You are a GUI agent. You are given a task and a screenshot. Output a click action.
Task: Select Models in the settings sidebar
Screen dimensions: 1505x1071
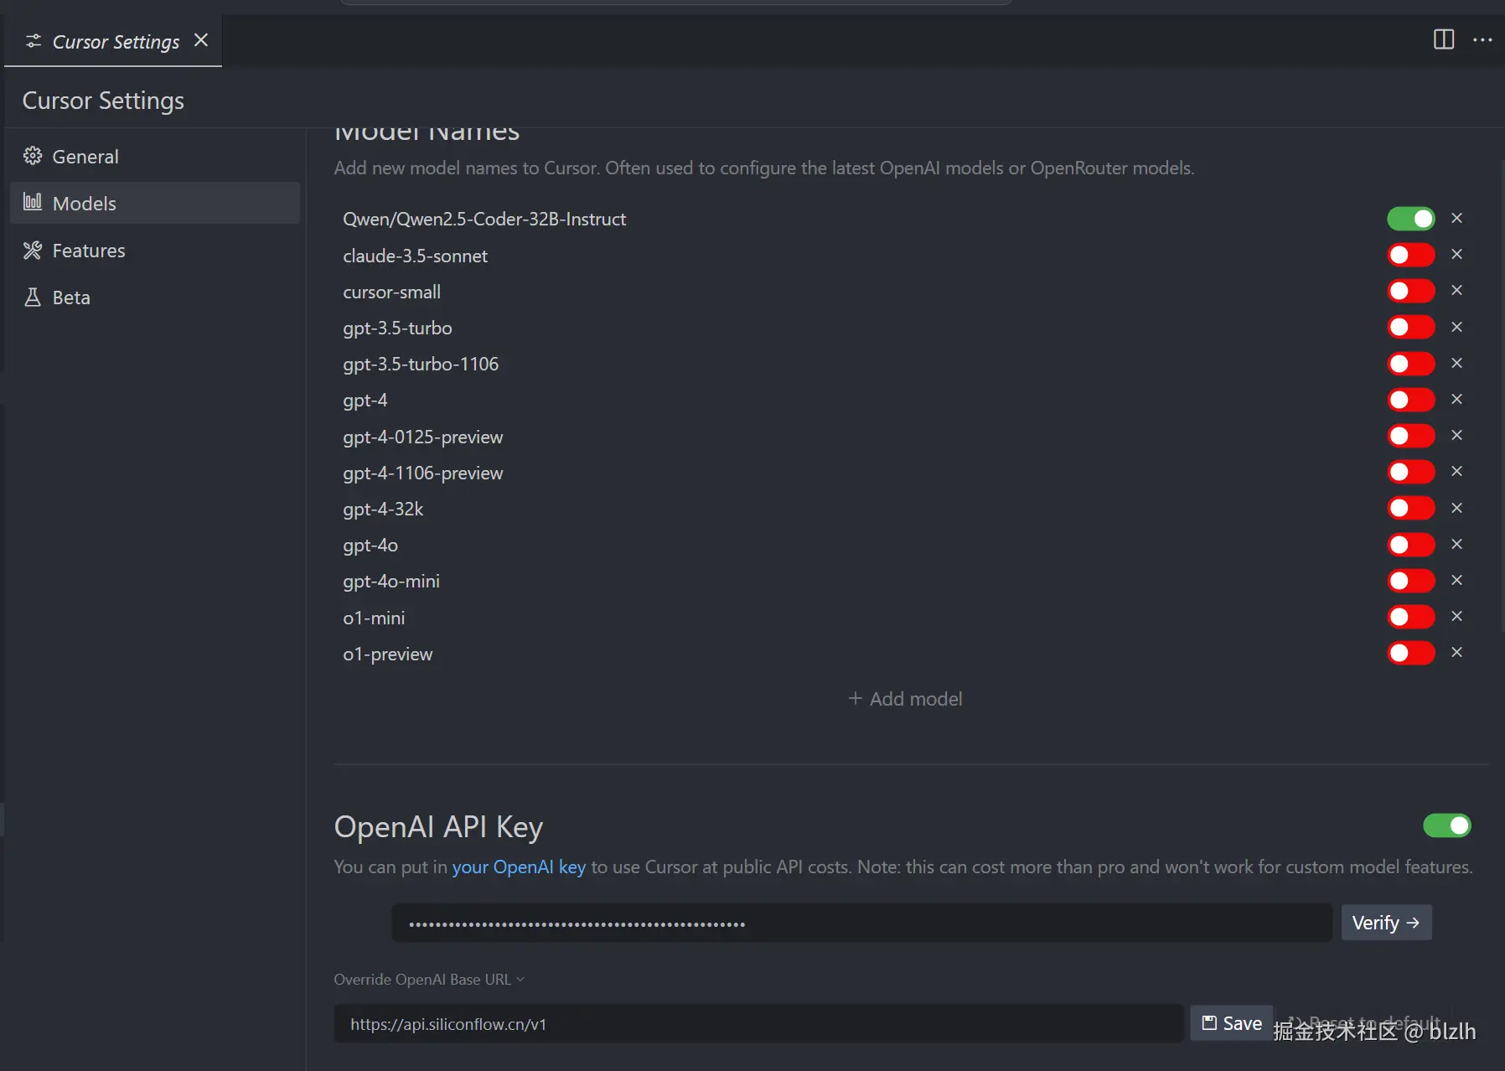[x=155, y=203]
